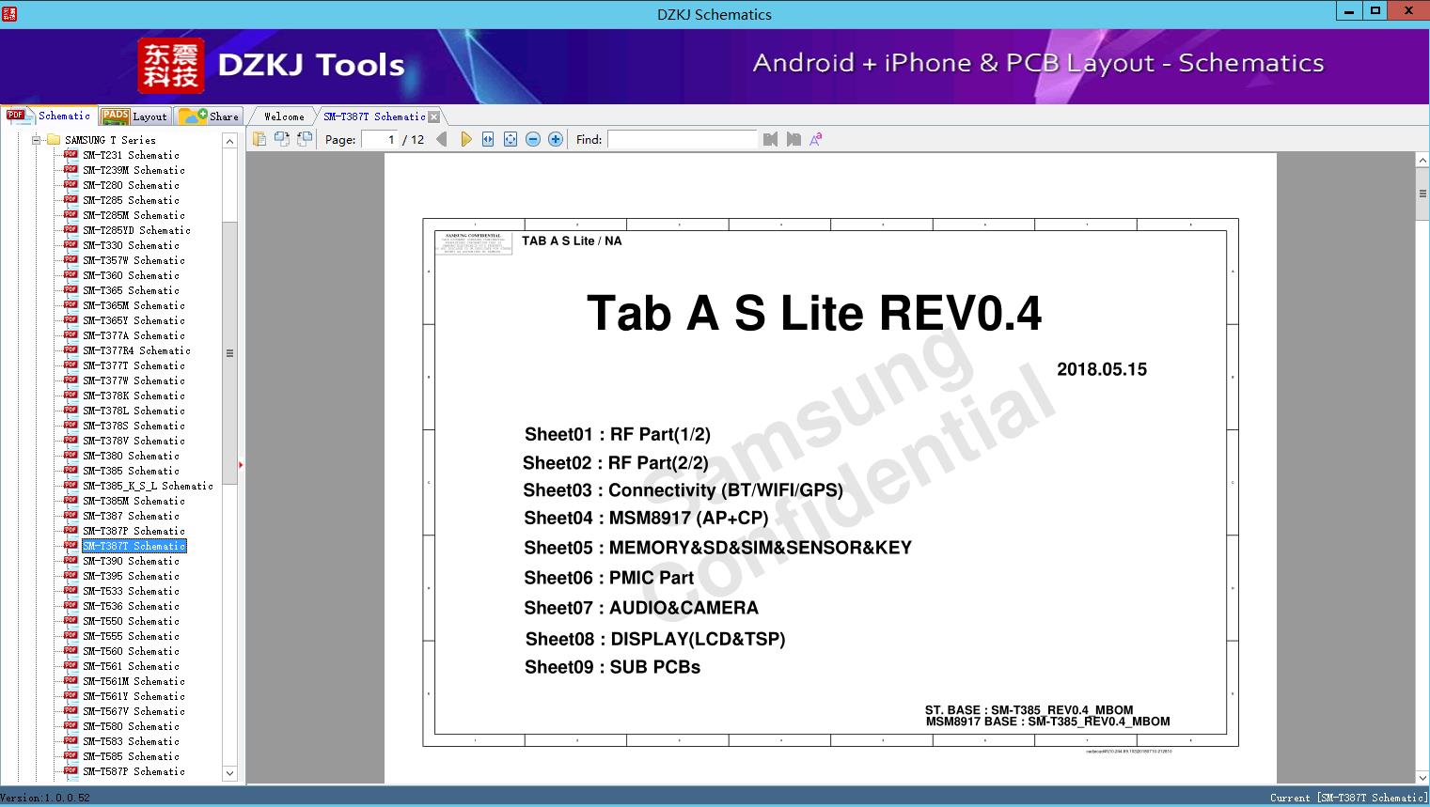The image size is (1430, 807).
Task: Open the Share panel tab
Action: pyautogui.click(x=209, y=116)
